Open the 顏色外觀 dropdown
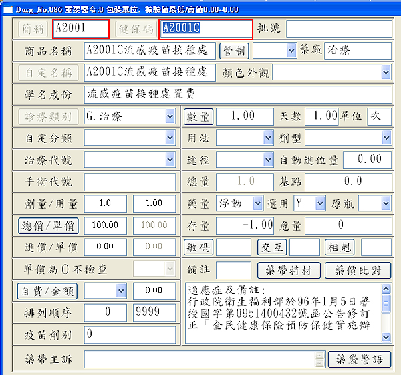This screenshot has width=401, height=375. coord(386,72)
